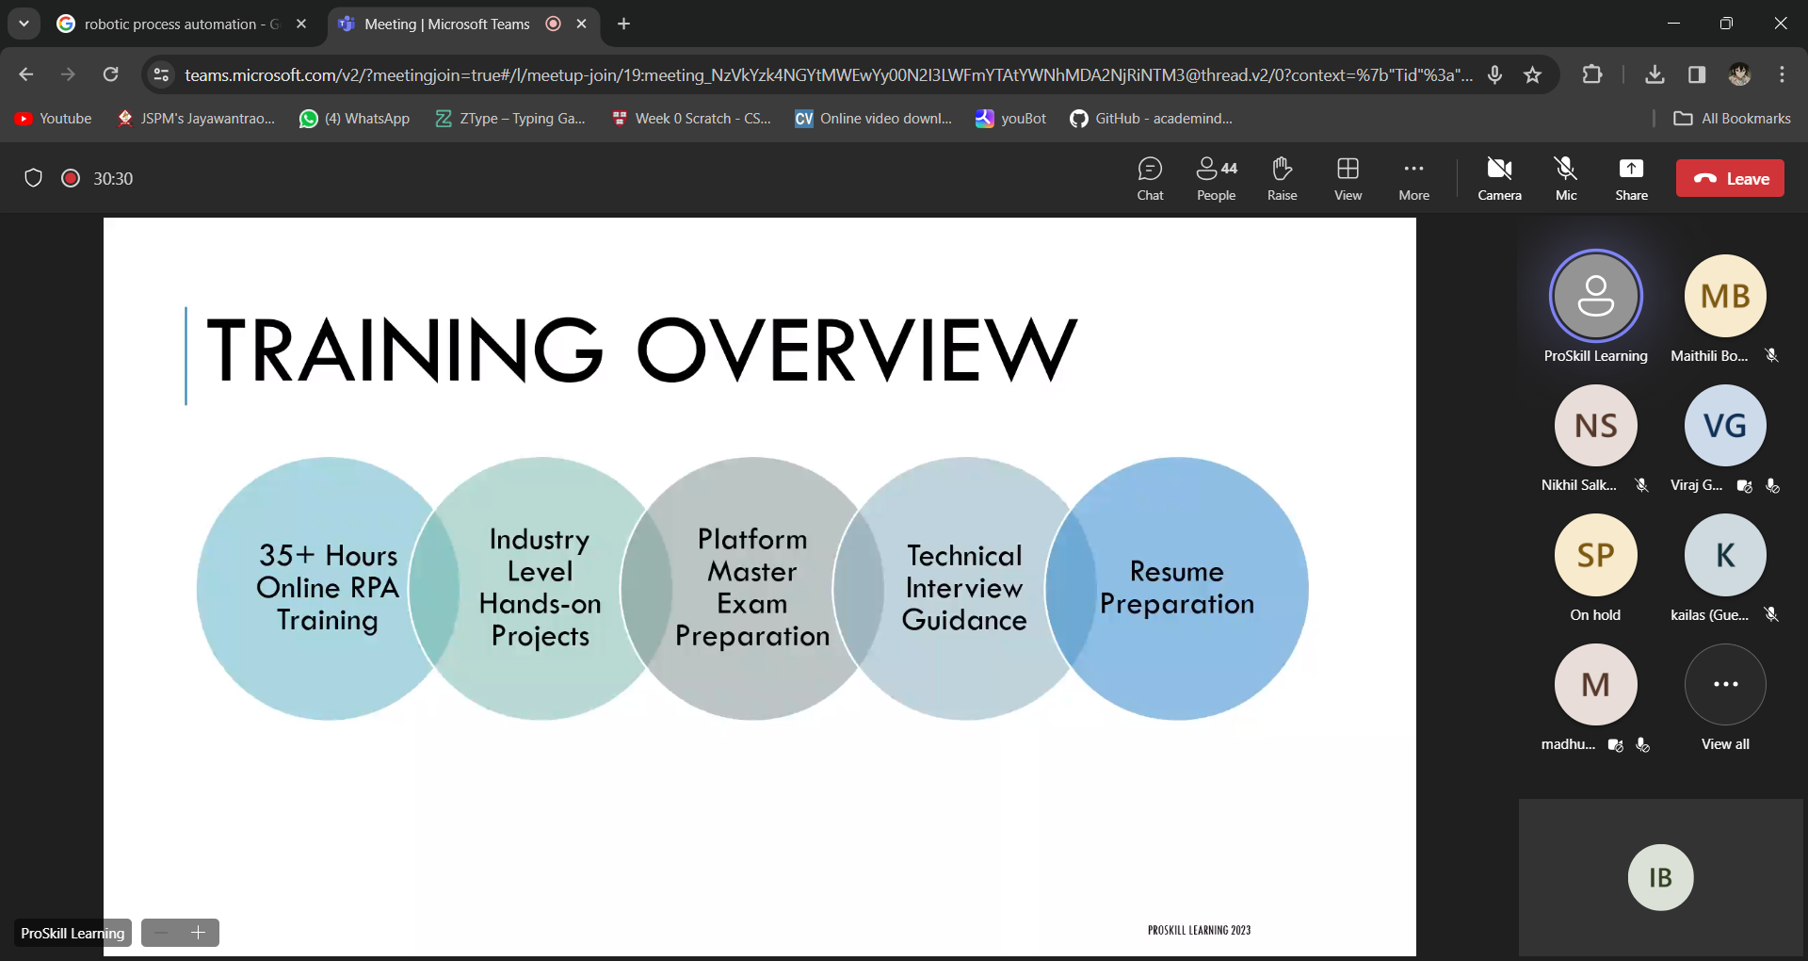Open ZType Typing Game bookmark
1808x961 pixels.
pyautogui.click(x=510, y=119)
